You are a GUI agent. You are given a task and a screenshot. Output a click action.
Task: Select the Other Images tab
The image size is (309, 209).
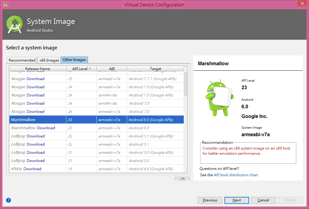(74, 60)
